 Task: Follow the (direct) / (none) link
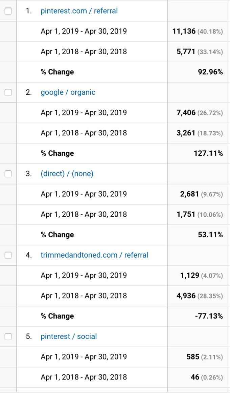[67, 174]
